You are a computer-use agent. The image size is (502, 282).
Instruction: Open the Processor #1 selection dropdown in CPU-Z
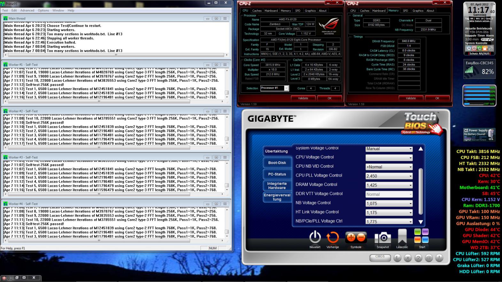tap(274, 88)
